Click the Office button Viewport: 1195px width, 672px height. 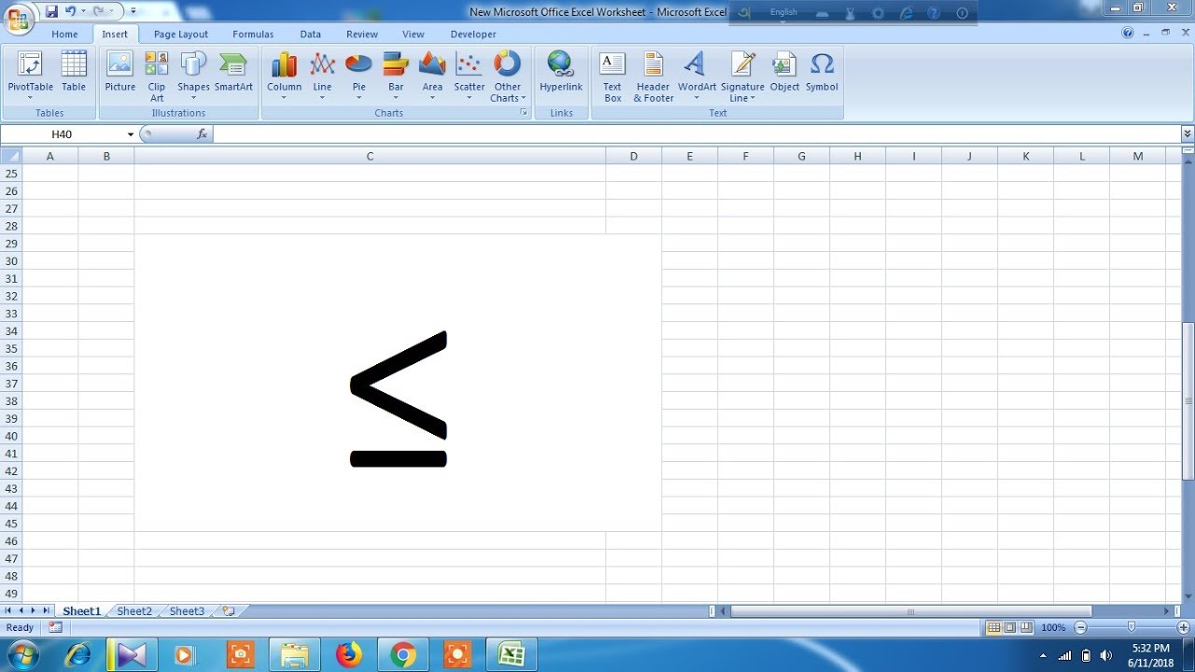(x=18, y=18)
